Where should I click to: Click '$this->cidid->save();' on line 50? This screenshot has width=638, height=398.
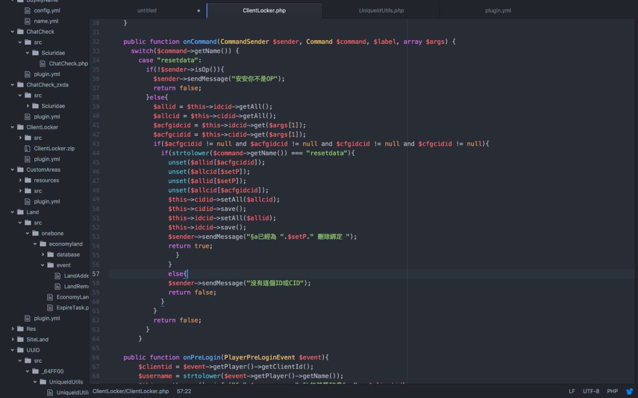pyautogui.click(x=207, y=209)
